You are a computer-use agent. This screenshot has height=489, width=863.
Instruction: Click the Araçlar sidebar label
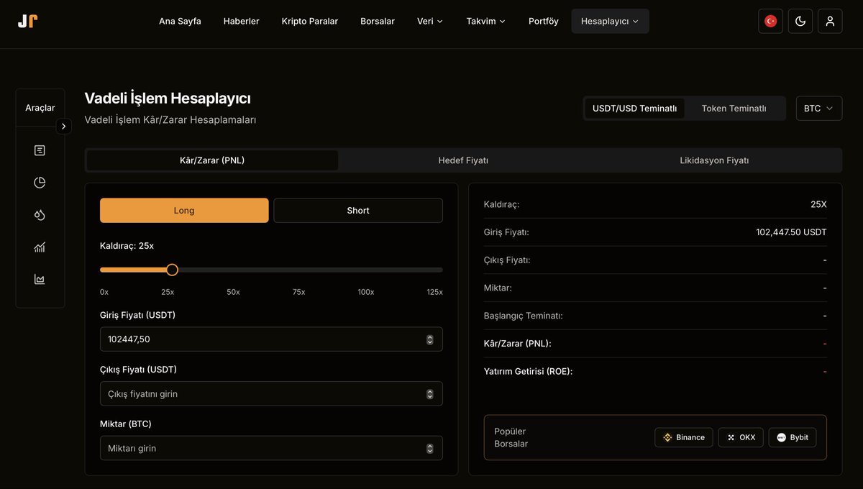pos(40,108)
